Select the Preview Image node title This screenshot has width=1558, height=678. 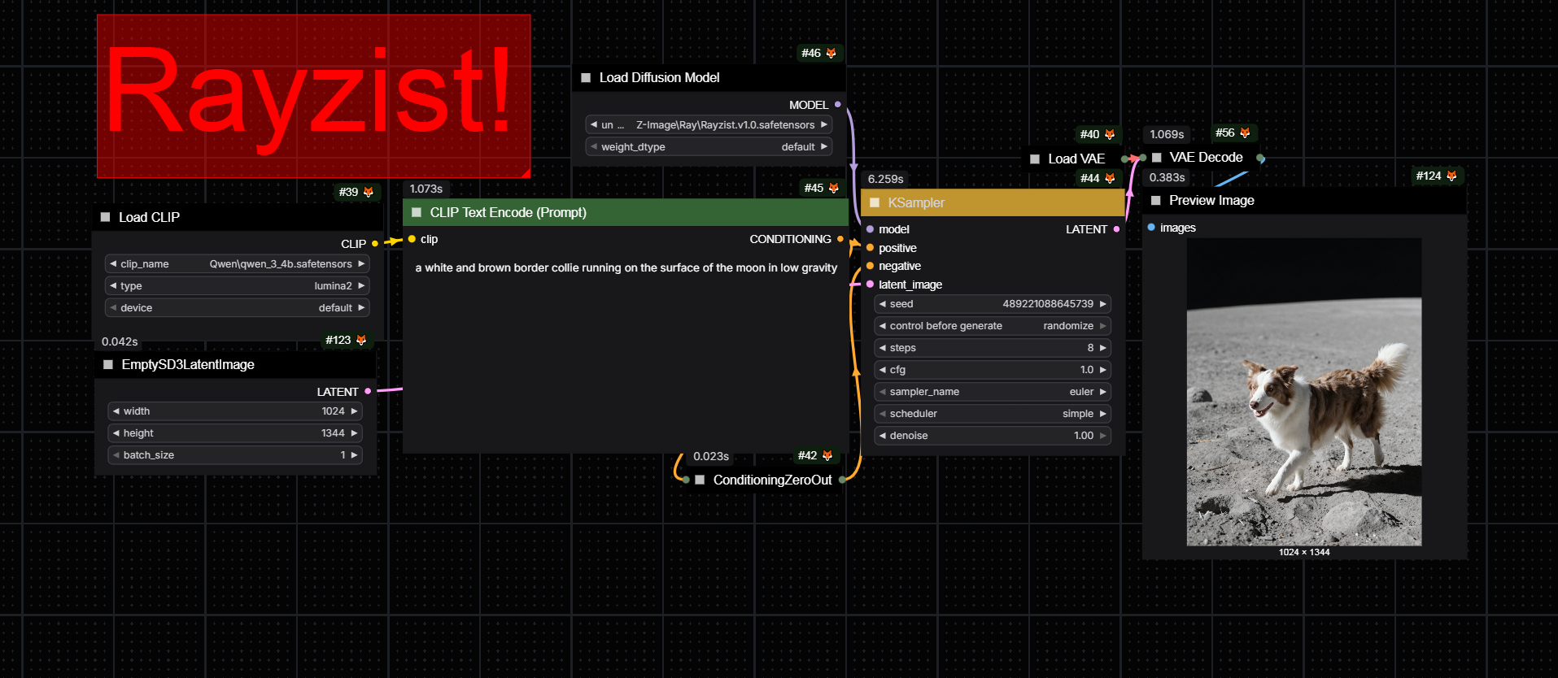[x=1211, y=200]
